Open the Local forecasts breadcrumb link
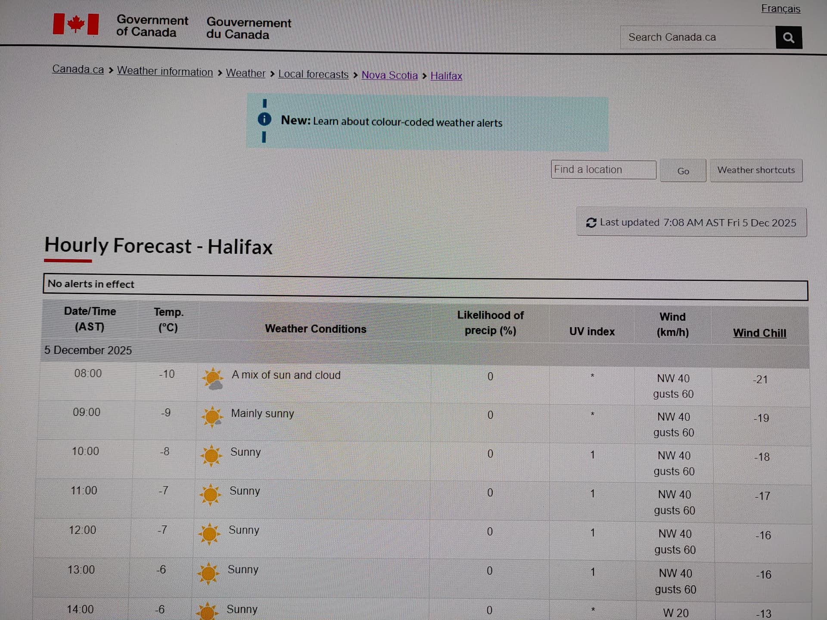This screenshot has height=620, width=827. coord(313,74)
